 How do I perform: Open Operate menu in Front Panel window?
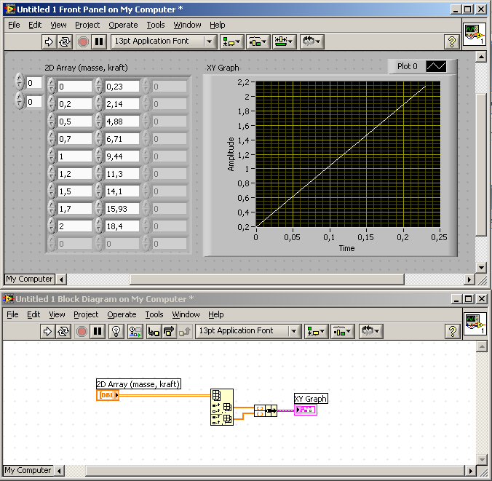point(122,25)
